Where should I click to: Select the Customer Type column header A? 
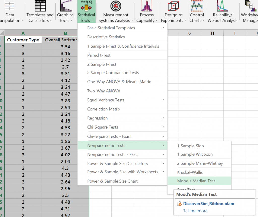23,33
